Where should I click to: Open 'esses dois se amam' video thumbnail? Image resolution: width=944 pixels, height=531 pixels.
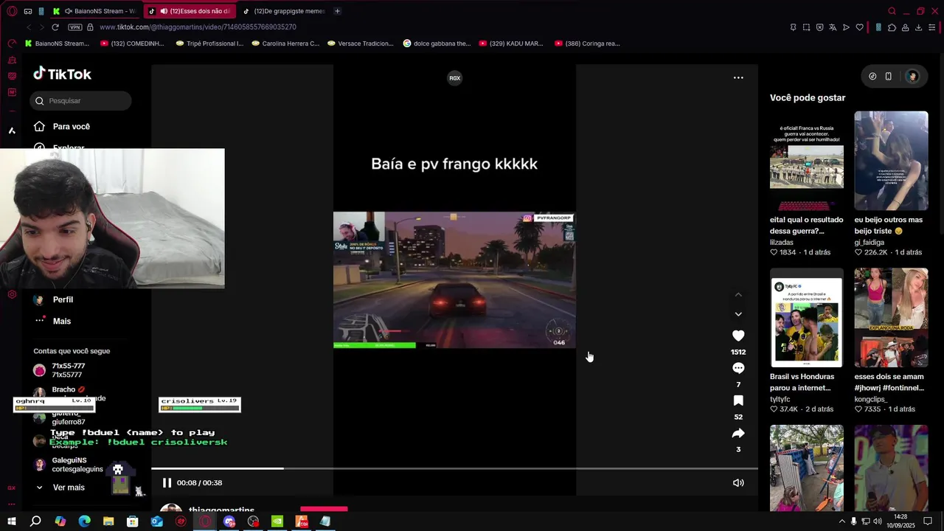click(891, 318)
